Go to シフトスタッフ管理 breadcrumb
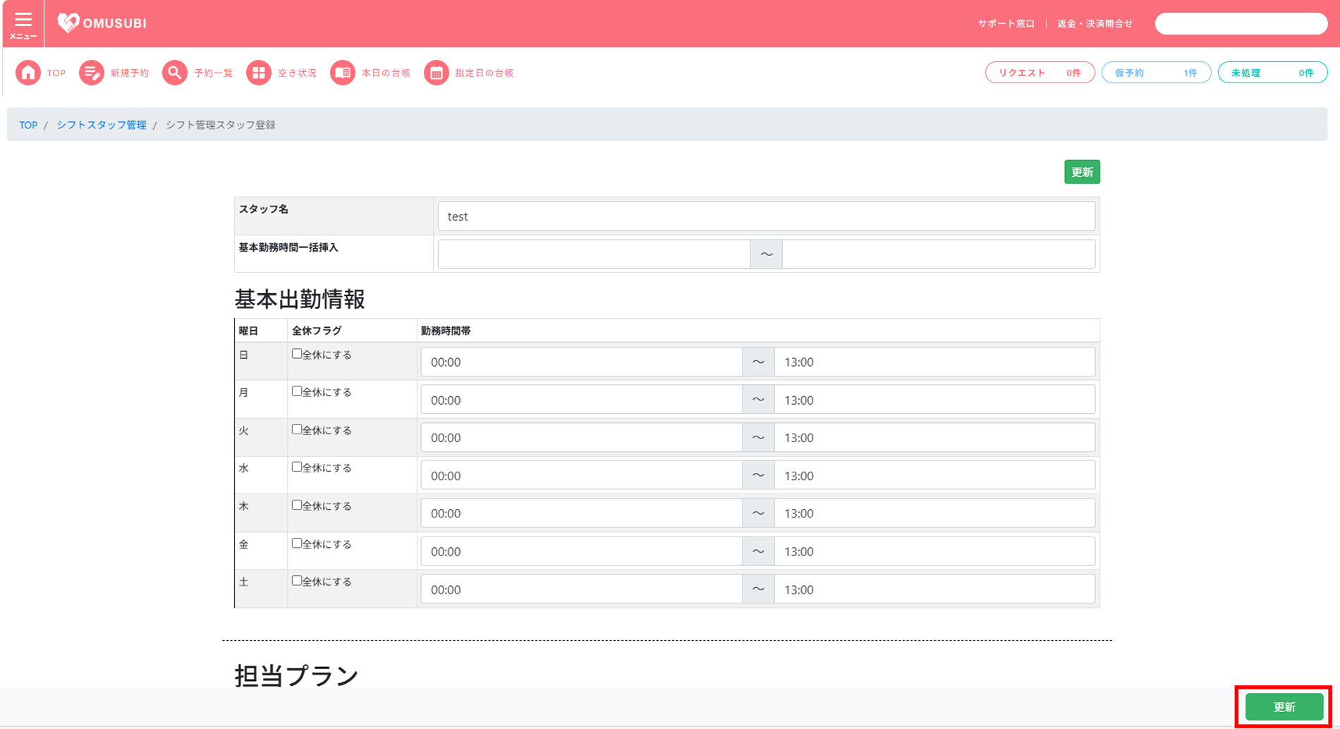The image size is (1340, 729). (102, 125)
